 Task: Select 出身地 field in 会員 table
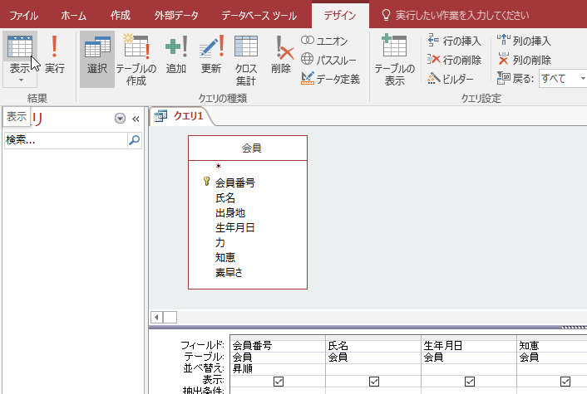tap(229, 212)
